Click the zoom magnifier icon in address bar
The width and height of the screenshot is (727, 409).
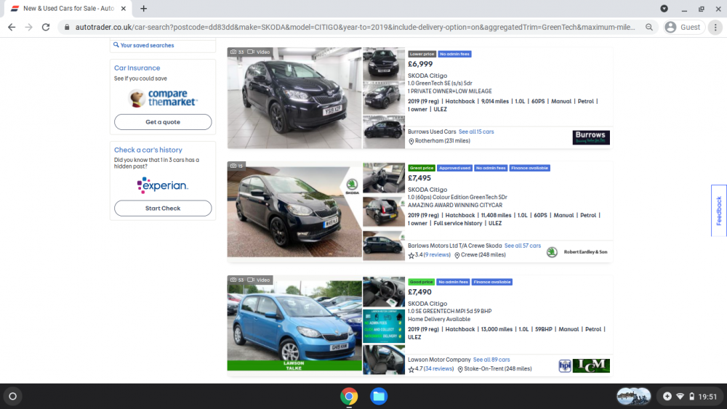tap(649, 28)
